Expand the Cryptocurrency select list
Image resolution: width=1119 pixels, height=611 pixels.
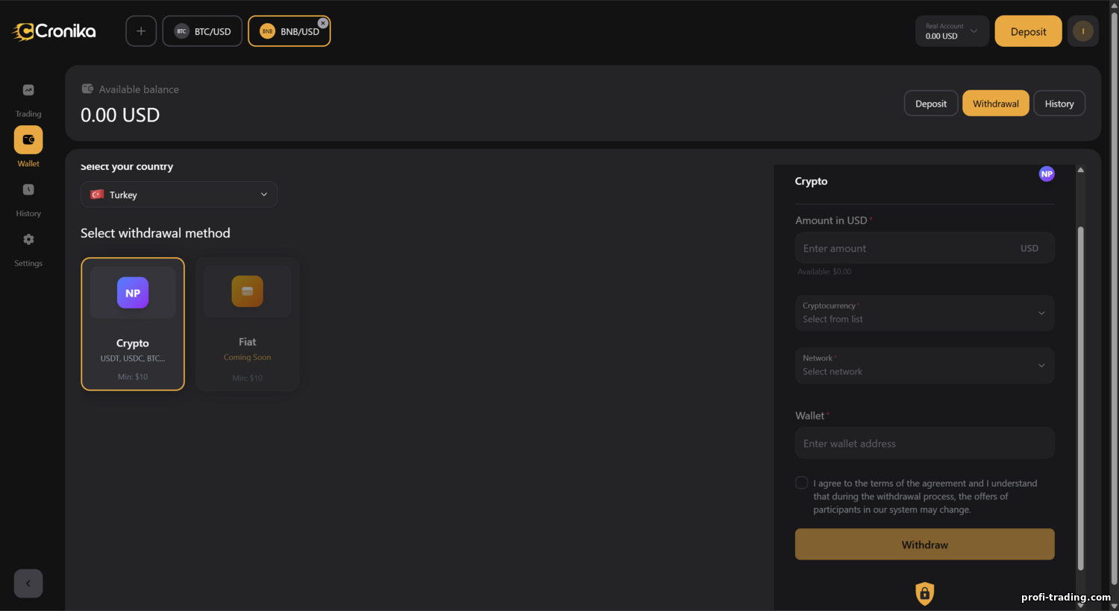[924, 313]
